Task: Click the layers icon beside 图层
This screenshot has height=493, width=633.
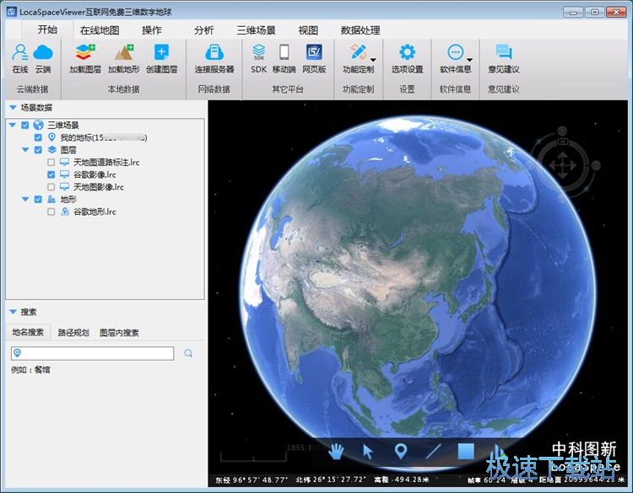Action: click(51, 150)
